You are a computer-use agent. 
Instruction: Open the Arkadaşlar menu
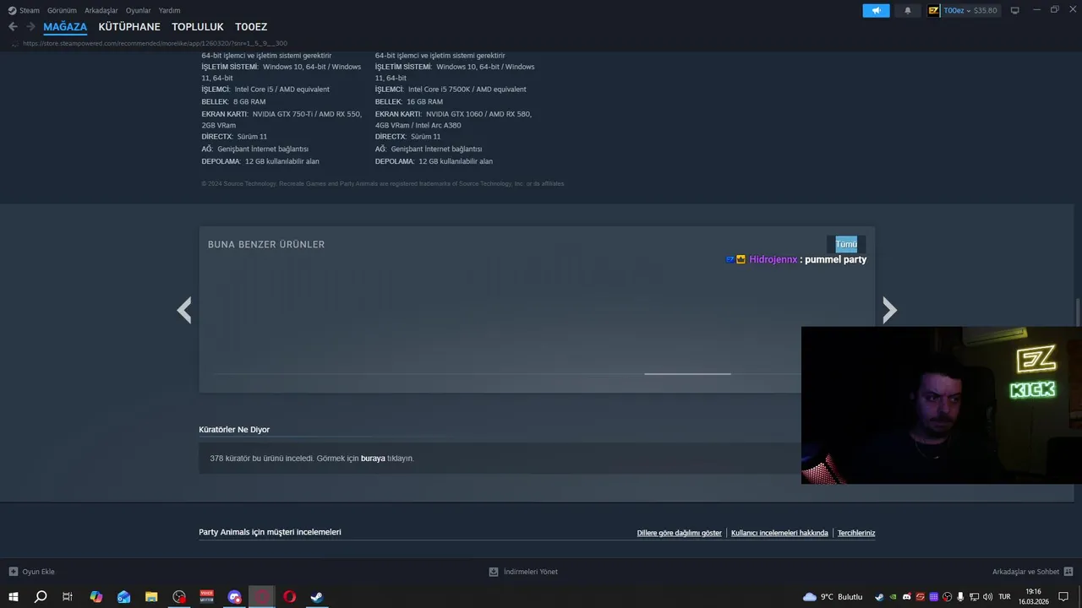pyautogui.click(x=101, y=10)
